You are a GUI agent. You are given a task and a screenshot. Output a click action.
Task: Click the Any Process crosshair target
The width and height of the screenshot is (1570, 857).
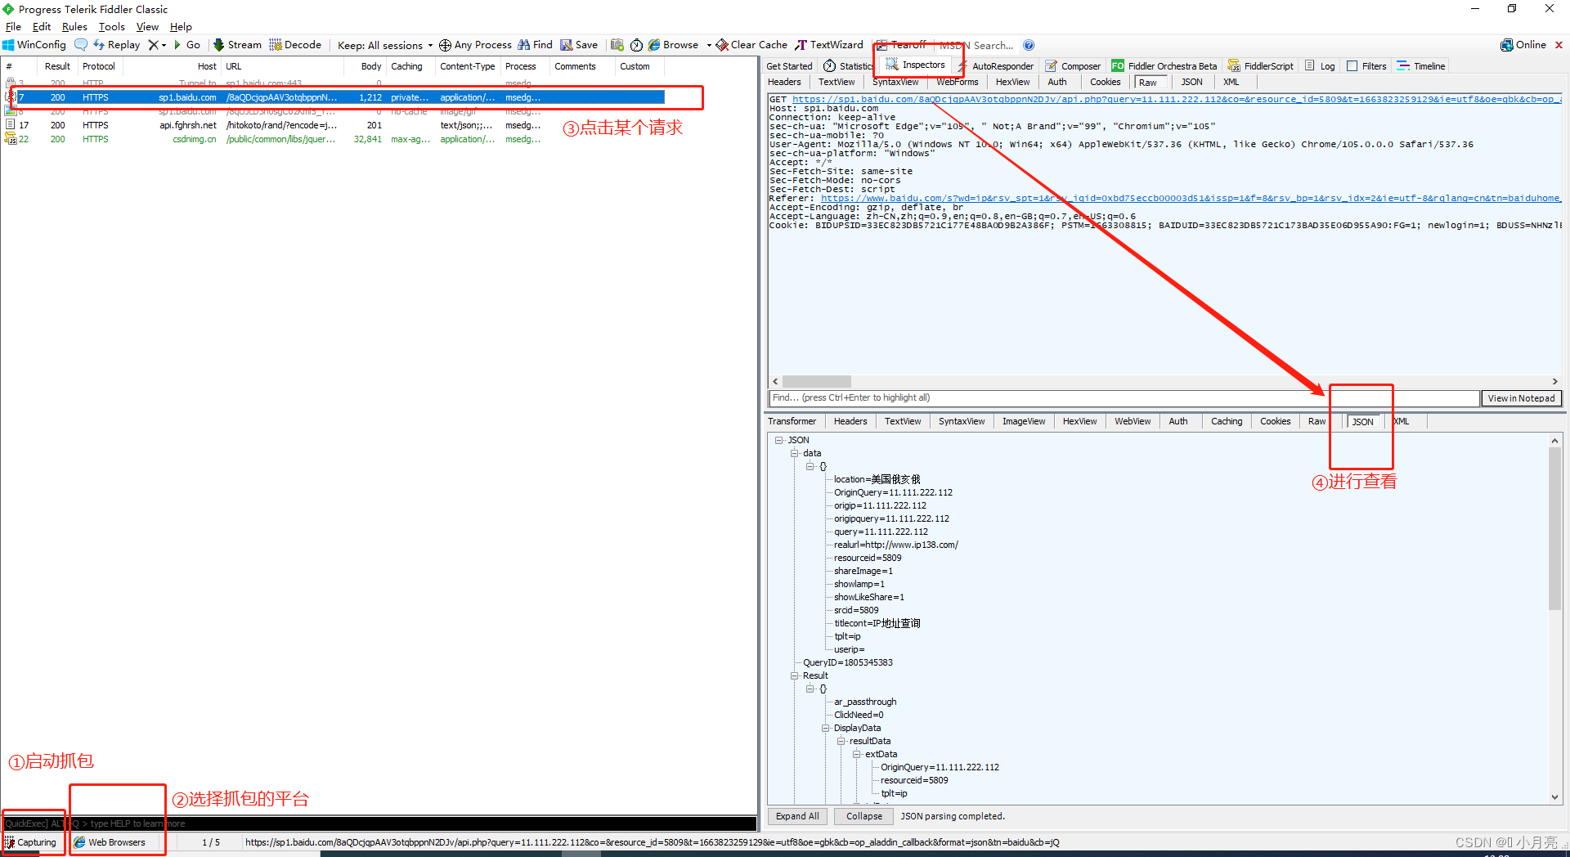click(x=475, y=45)
